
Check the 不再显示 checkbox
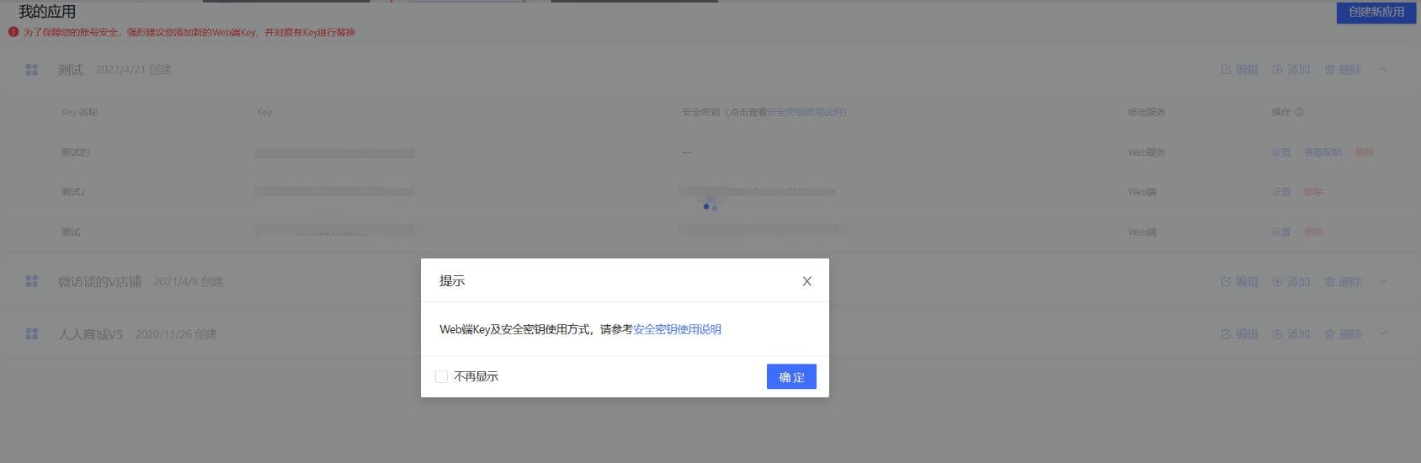click(441, 376)
